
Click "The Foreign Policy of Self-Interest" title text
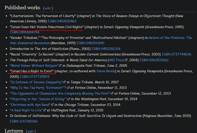(58, 60)
